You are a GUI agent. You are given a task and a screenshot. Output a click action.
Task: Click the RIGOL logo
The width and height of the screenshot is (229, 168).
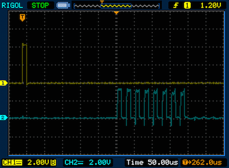coord(12,6)
